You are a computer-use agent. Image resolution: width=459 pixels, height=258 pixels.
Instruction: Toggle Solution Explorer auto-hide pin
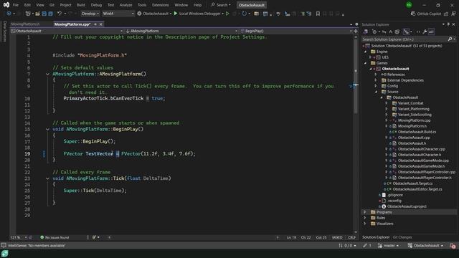pyautogui.click(x=448, y=24)
